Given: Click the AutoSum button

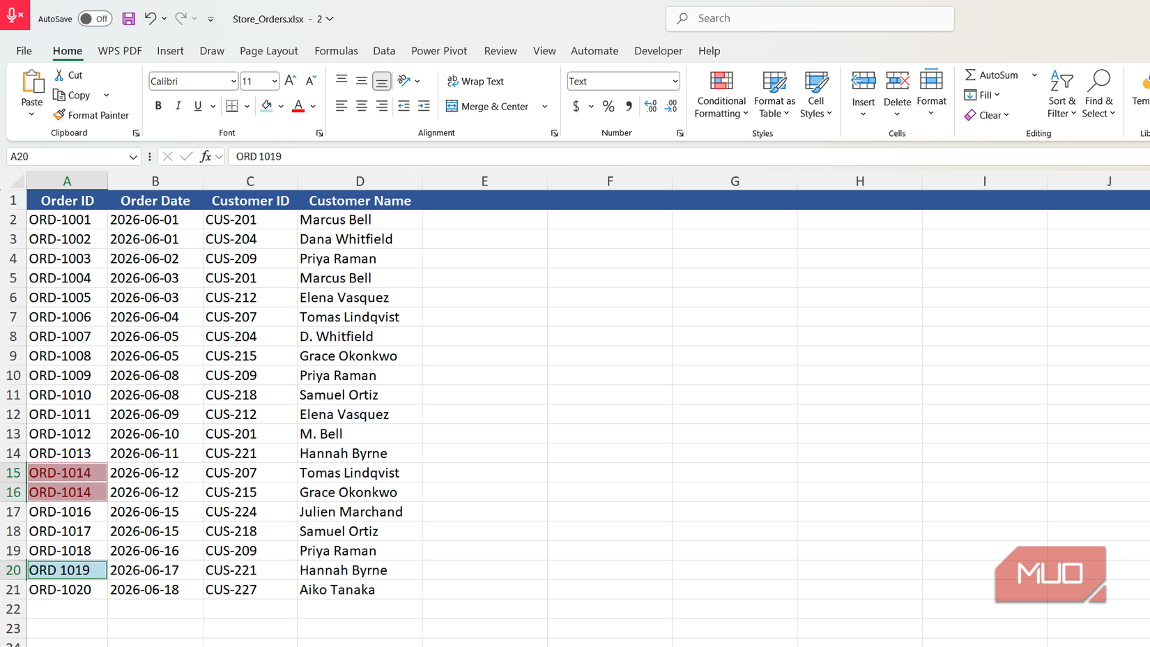Looking at the screenshot, I should click(x=991, y=75).
